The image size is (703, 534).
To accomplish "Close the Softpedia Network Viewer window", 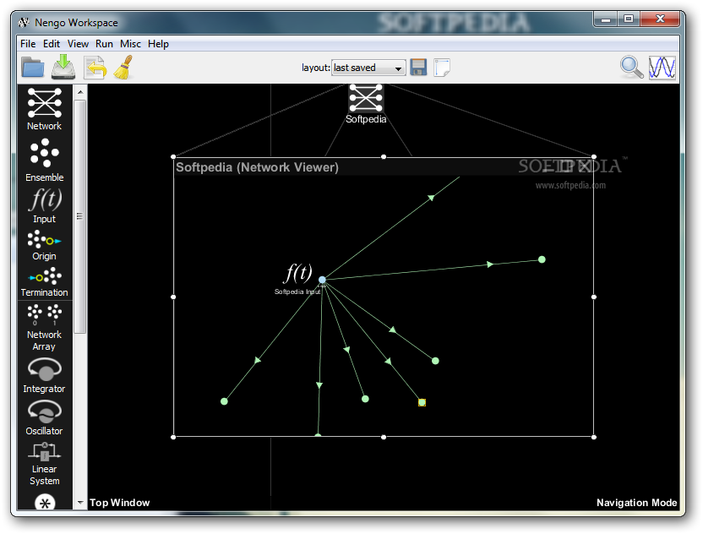I will tap(584, 166).
